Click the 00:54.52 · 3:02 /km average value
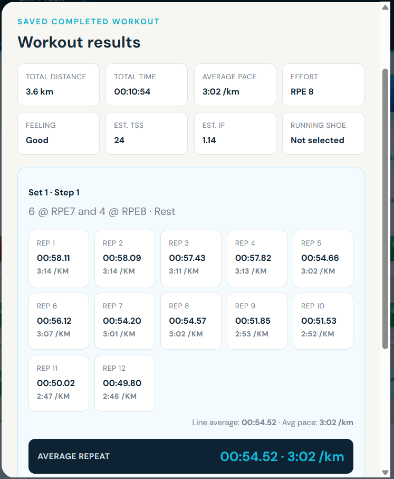Viewport: 394px width, 479px height. coord(282,457)
